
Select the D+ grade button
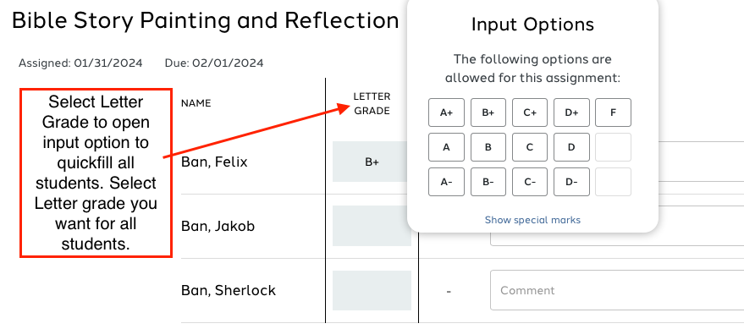(x=571, y=112)
